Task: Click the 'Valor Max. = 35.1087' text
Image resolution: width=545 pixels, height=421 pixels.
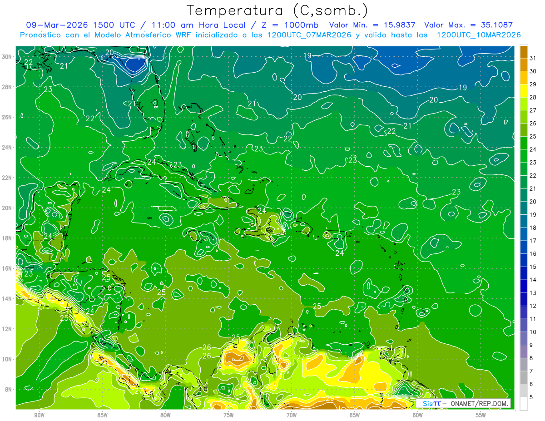Action: point(469,25)
